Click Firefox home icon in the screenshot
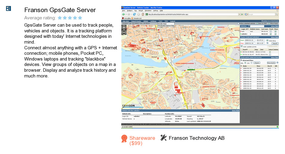285x154 pixels. (143, 14)
